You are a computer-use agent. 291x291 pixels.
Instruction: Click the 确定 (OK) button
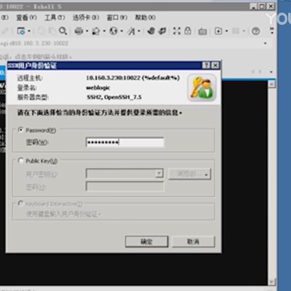pyautogui.click(x=146, y=241)
